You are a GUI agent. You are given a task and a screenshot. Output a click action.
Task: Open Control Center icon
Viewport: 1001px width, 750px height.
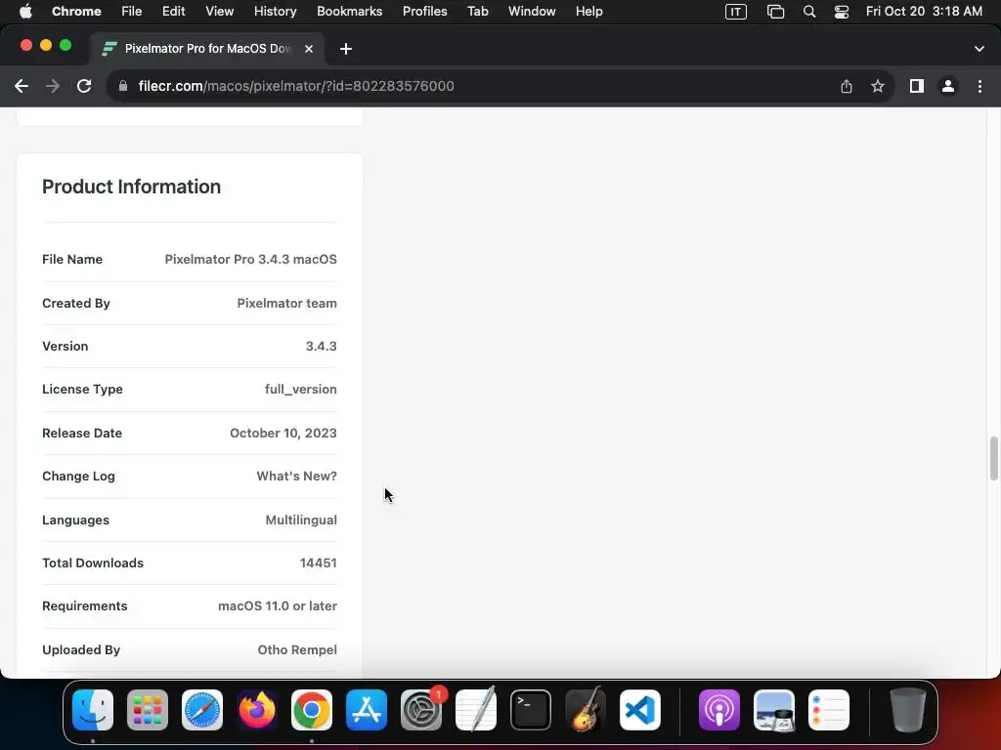[x=842, y=12]
